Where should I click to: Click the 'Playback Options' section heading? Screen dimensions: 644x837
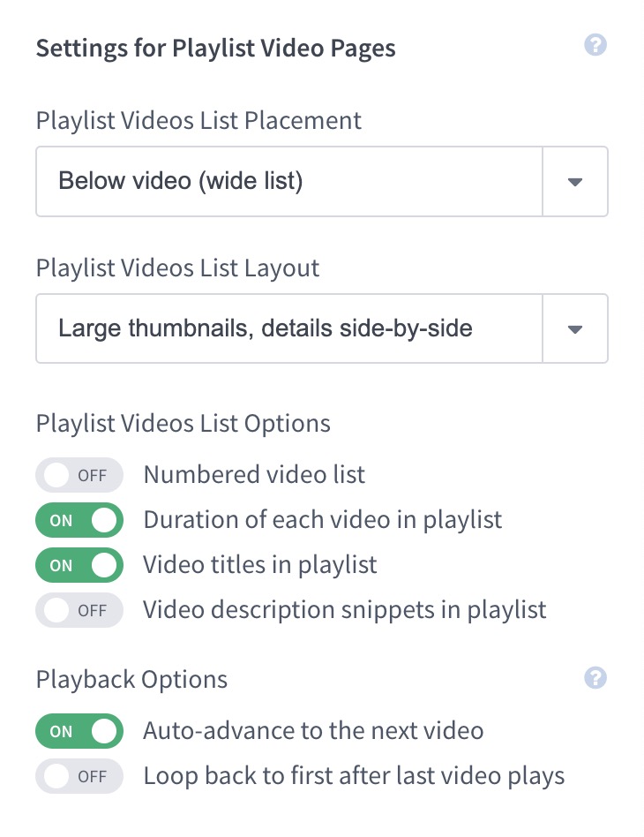(131, 679)
